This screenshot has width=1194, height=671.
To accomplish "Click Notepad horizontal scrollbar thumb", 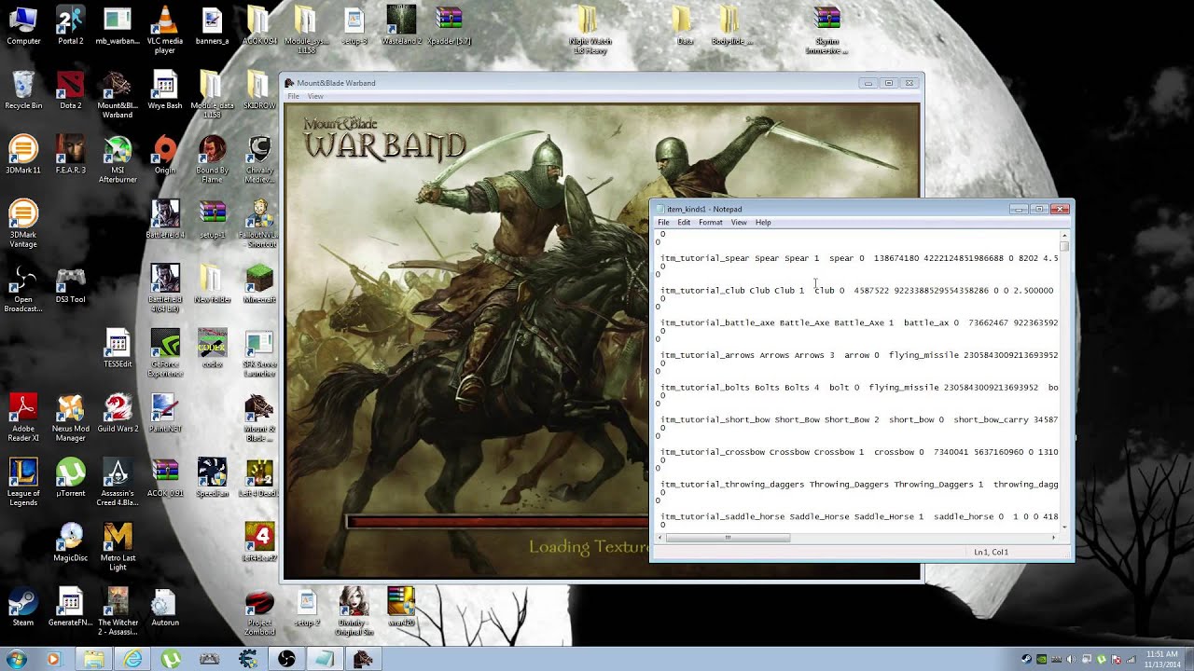I will click(x=728, y=538).
